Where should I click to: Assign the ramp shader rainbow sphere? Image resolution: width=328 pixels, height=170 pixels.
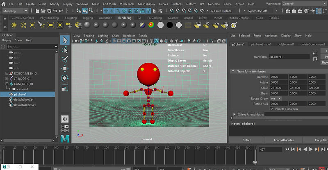point(151,25)
